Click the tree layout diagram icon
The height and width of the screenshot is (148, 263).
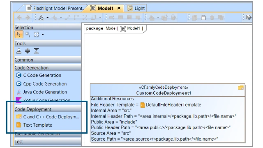[41, 17]
